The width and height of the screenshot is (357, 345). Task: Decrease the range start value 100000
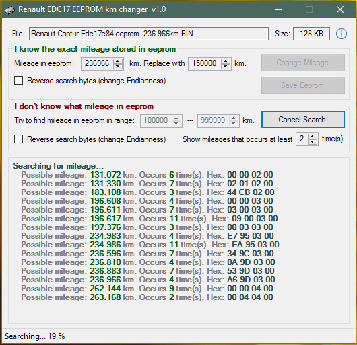176,124
